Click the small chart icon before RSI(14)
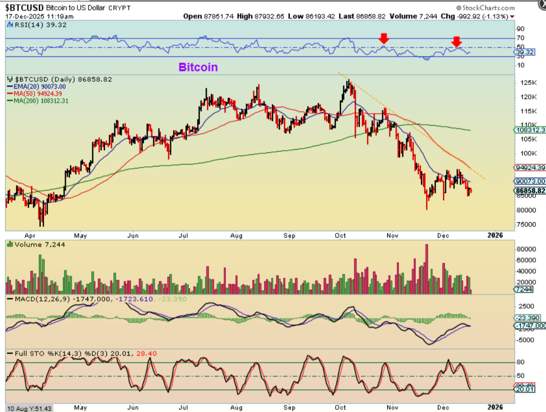The width and height of the screenshot is (546, 412). [x=10, y=25]
